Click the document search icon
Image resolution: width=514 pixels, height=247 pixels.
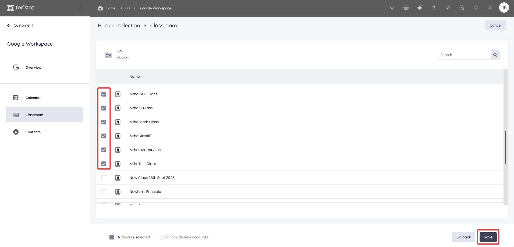click(x=462, y=8)
